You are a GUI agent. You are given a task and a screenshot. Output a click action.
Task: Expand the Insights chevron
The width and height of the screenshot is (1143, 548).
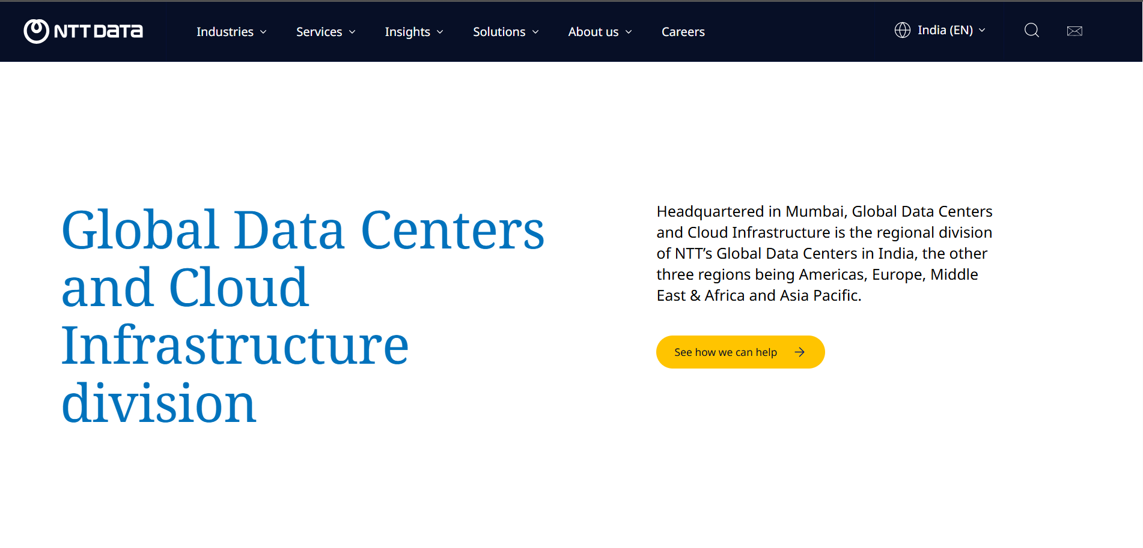tap(440, 32)
